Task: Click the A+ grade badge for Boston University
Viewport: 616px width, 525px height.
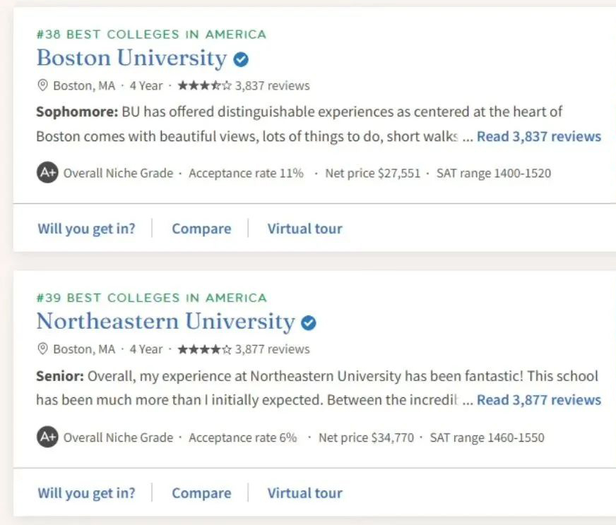Action: [x=47, y=173]
